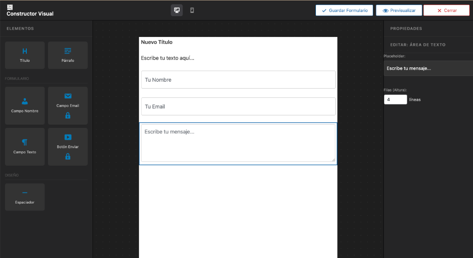Add a Párrafo paragraph element
473x258 pixels.
point(68,55)
